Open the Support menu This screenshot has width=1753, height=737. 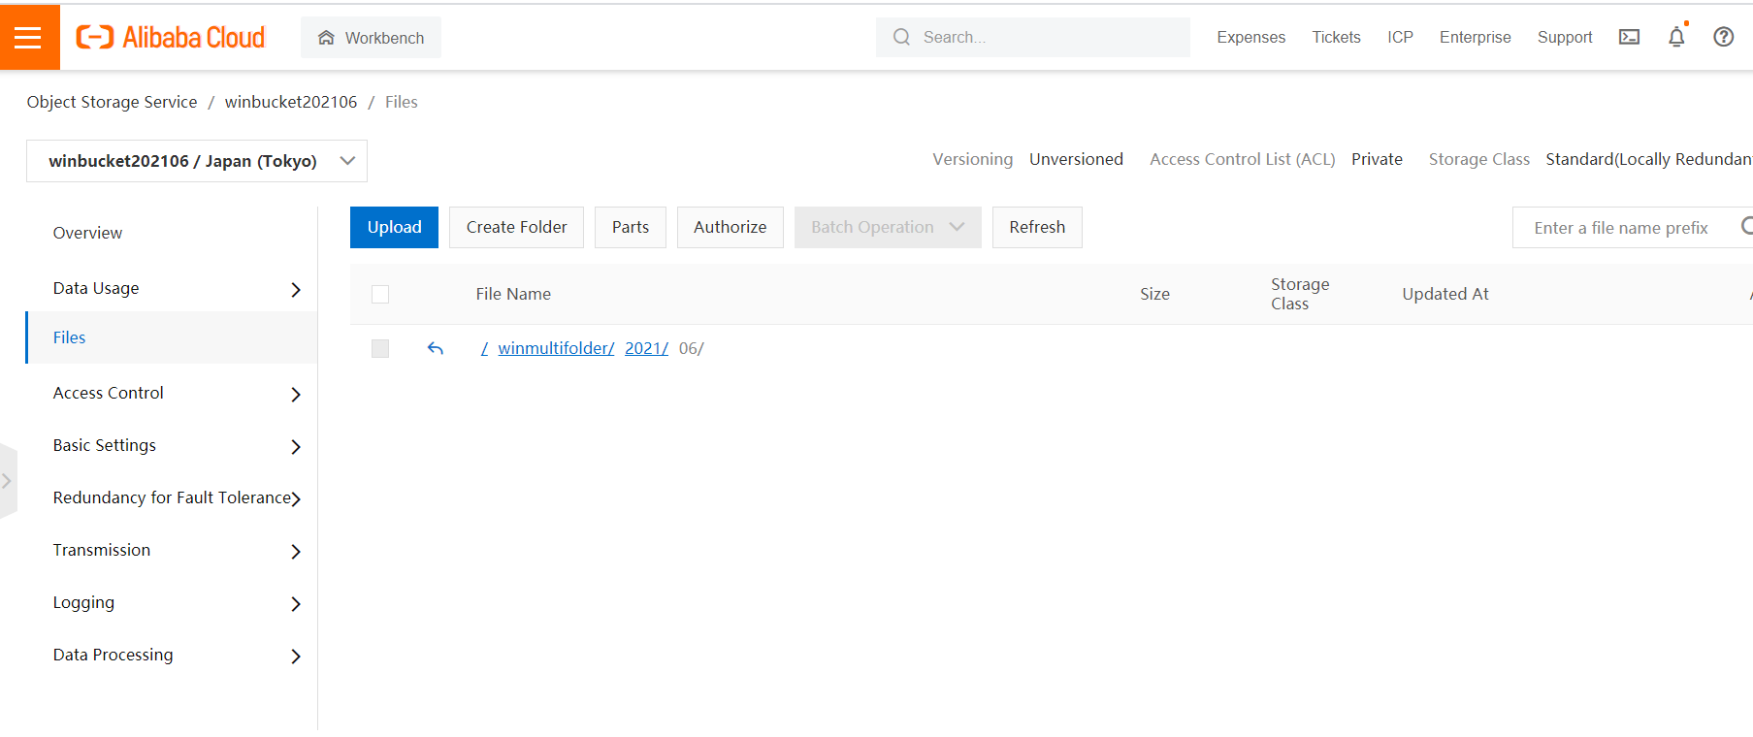[x=1565, y=37]
